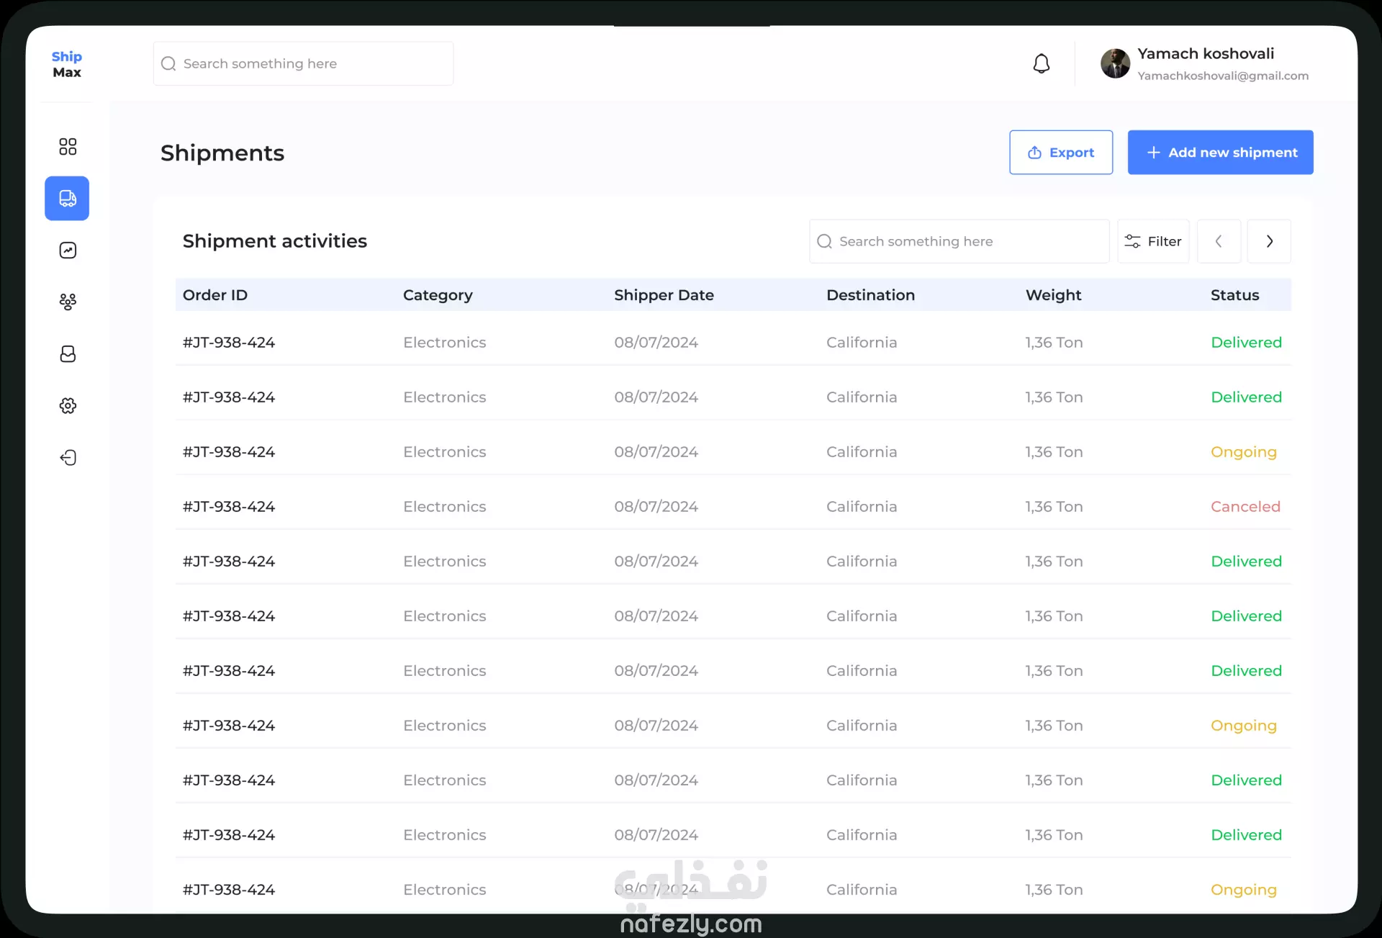This screenshot has width=1382, height=938.
Task: Open the storage box icon in sidebar
Action: [x=68, y=353]
